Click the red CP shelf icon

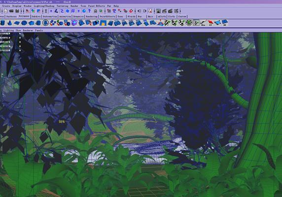210,23
